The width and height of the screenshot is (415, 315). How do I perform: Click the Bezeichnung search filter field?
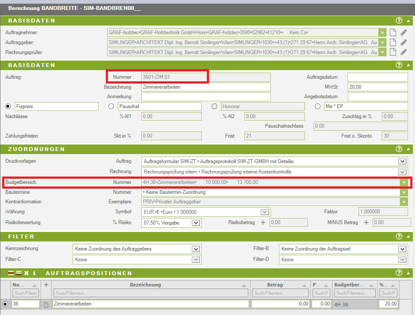point(150,293)
